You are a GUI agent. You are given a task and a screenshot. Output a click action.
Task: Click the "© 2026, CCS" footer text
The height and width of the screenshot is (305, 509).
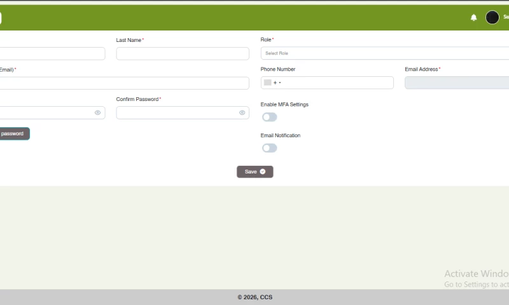[255, 297]
